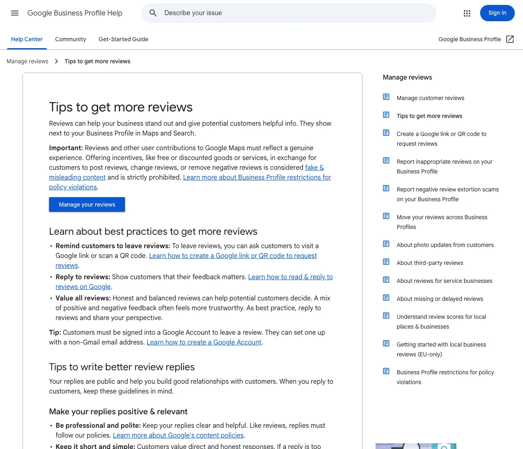Focus the Describe your issue search field

(289, 13)
